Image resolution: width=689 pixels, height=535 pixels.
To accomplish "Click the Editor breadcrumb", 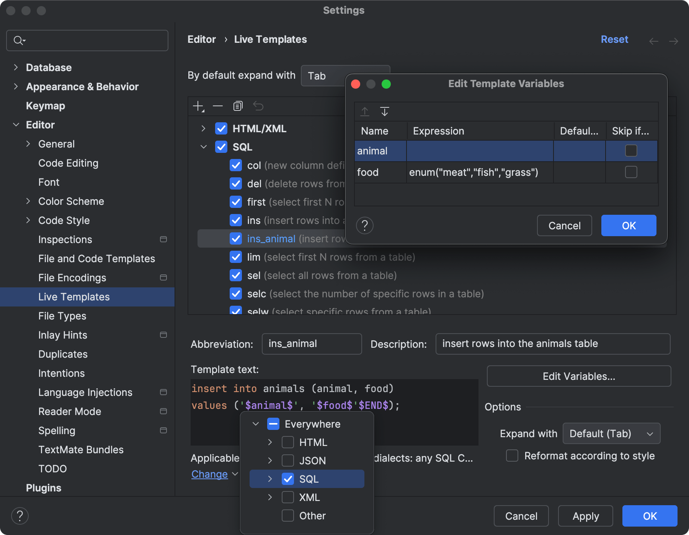I will pyautogui.click(x=202, y=39).
